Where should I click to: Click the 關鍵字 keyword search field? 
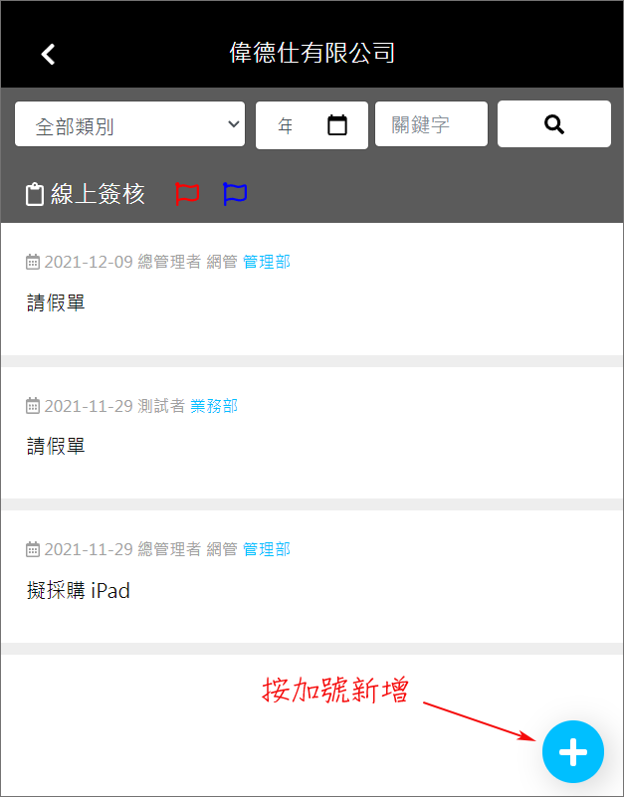pyautogui.click(x=431, y=124)
